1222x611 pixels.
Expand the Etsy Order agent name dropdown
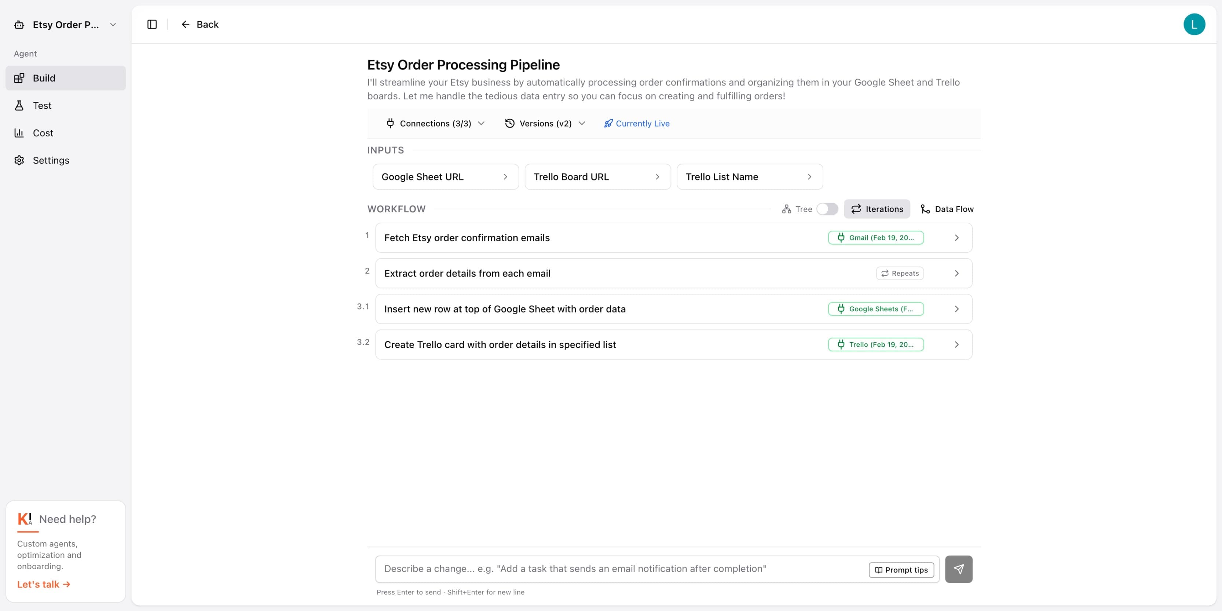click(113, 24)
